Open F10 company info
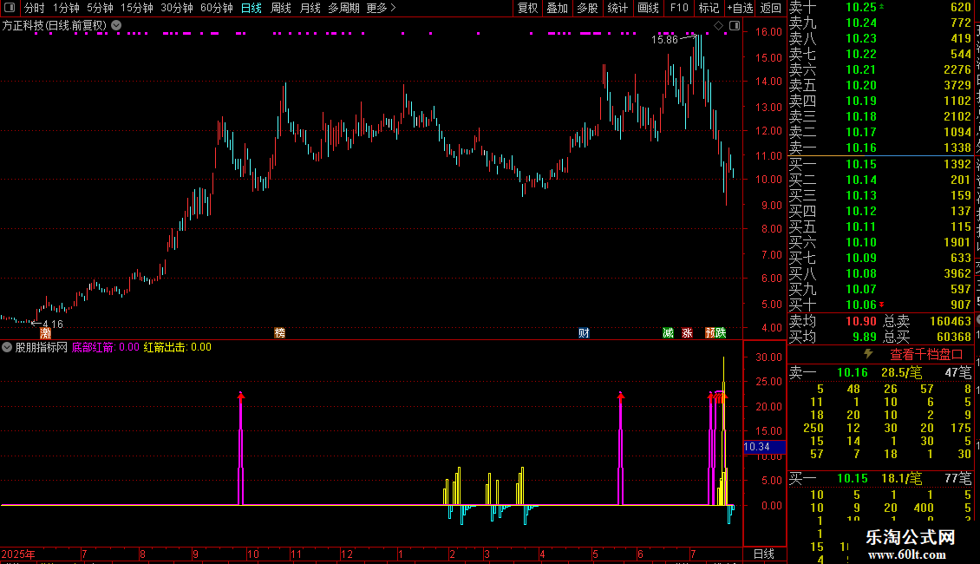Screen dimensions: 980x564 click(x=679, y=8)
